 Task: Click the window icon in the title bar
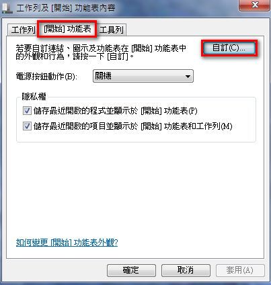click(x=7, y=8)
